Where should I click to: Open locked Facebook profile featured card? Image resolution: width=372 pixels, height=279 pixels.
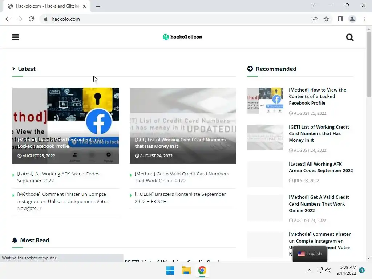pos(65,125)
